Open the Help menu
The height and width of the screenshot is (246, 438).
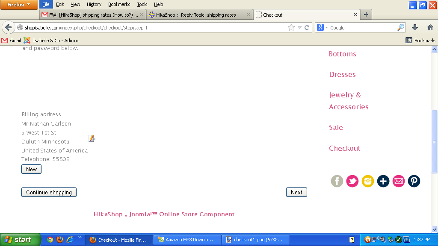(158, 4)
